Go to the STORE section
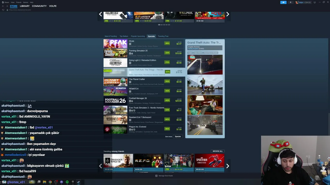Screen dimensions: 330x185 point(14,6)
